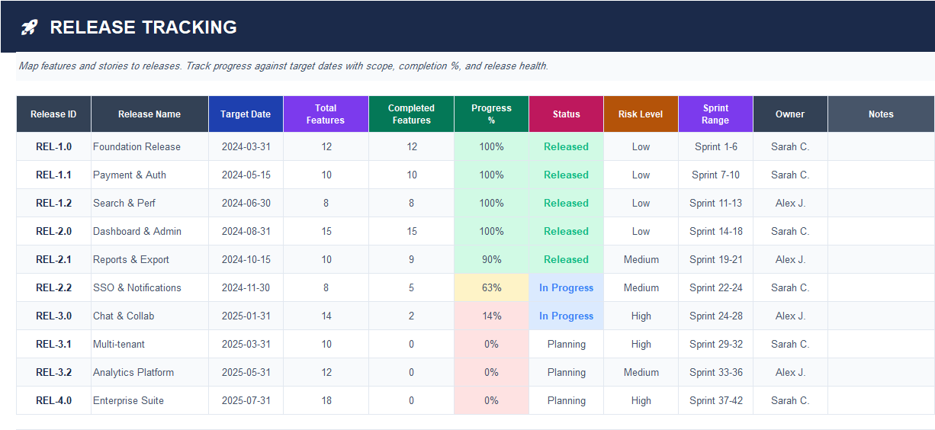Select target date 2024-05-15
This screenshot has width=935, height=430.
coord(246,175)
